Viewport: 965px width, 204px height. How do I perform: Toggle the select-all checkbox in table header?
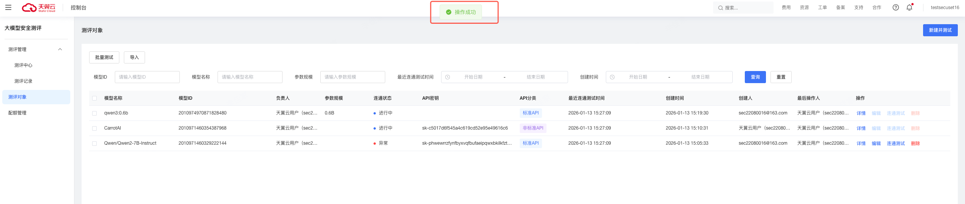coord(94,98)
